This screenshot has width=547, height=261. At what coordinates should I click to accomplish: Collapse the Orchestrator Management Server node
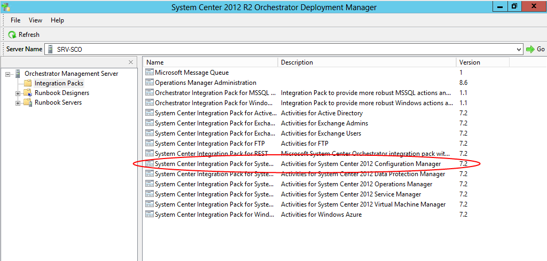(7, 74)
